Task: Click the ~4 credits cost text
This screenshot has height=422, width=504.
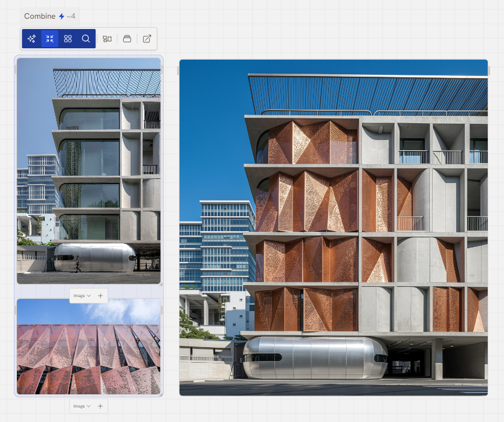Action: click(x=71, y=16)
